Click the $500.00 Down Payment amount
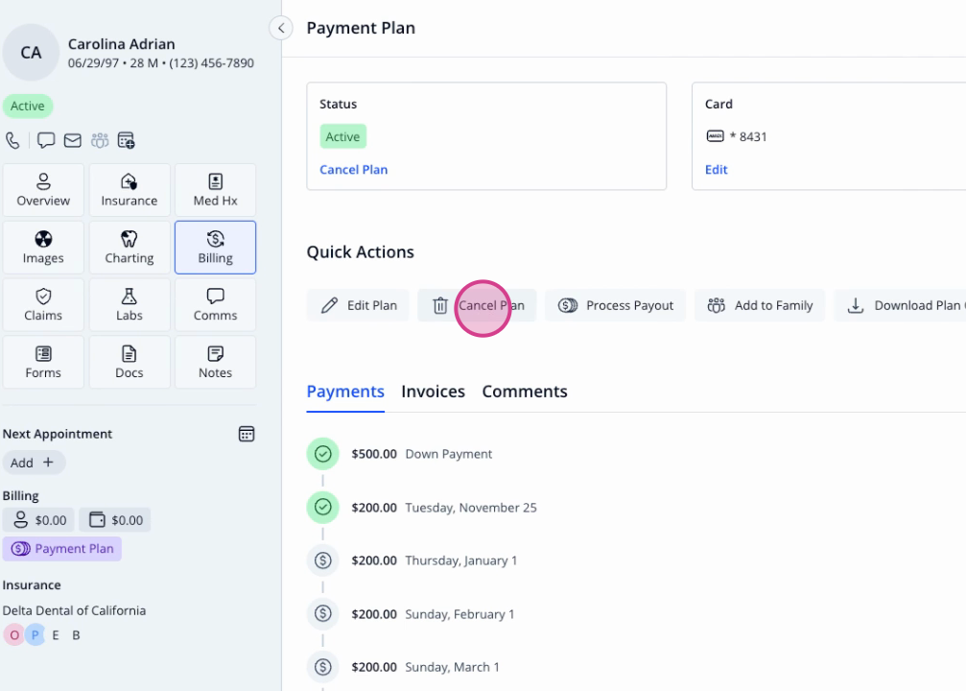Screen dimensions: 966x691 [x=374, y=454]
